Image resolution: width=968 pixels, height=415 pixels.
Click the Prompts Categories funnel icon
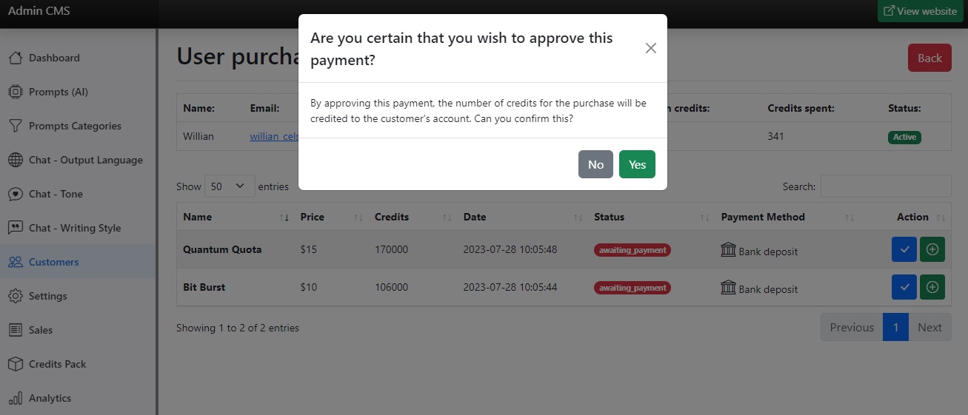(15, 126)
